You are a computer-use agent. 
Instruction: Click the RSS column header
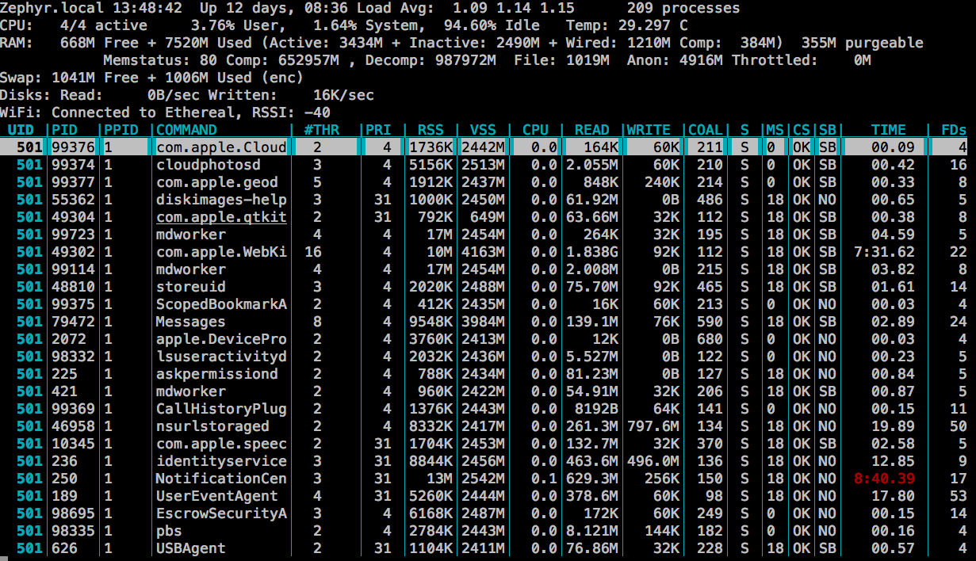(431, 130)
